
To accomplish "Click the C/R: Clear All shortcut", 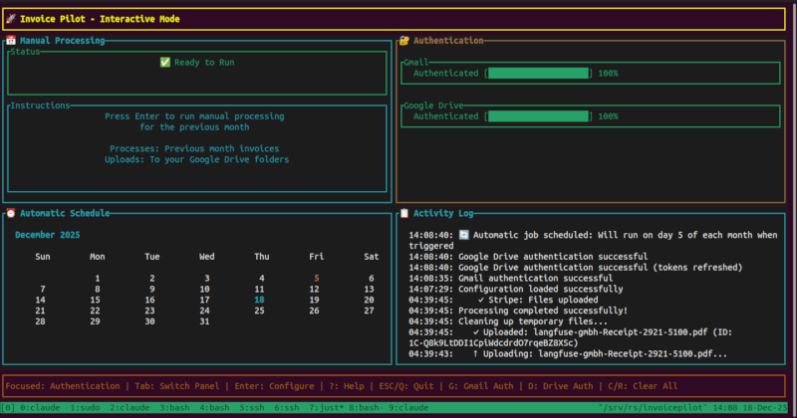I will coord(643,386).
